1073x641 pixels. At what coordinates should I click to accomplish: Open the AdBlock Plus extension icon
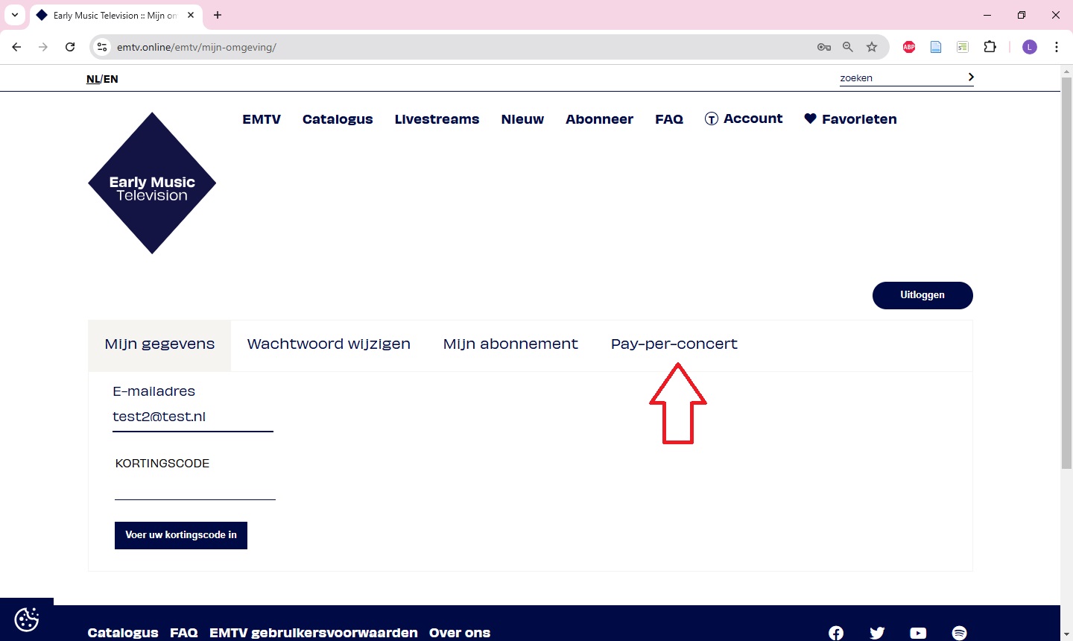point(909,47)
